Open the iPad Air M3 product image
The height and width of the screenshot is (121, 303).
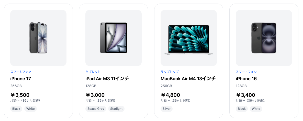pyautogui.click(x=114, y=38)
